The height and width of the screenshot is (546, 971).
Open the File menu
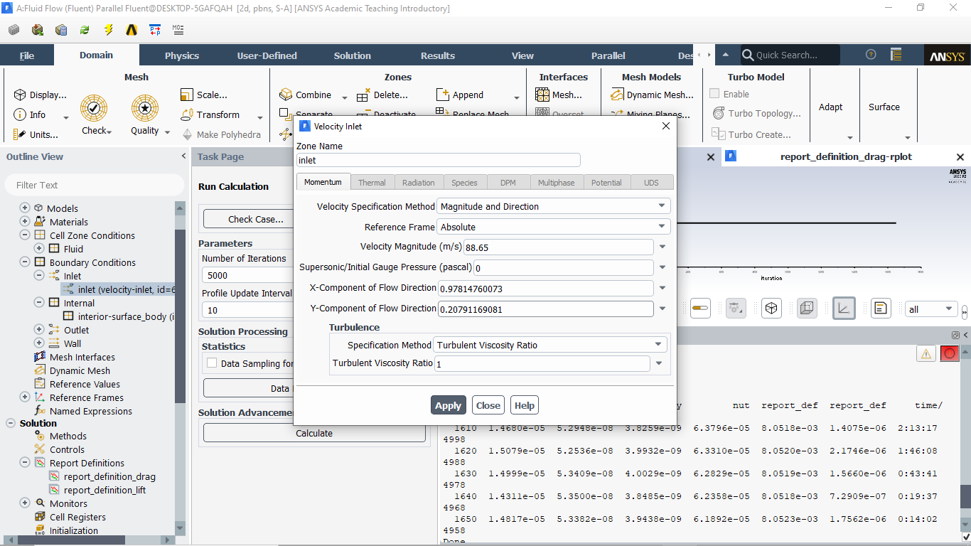27,55
